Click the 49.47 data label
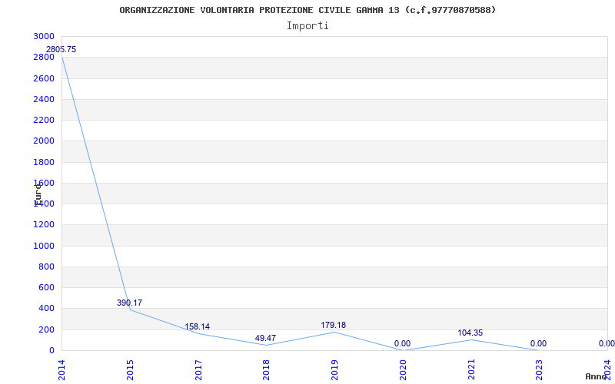Screen dimensions: 615x384 tap(265, 338)
